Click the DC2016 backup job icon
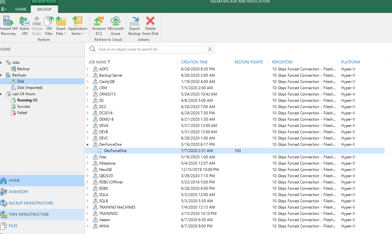The height and width of the screenshot is (234, 392). (x=95, y=113)
